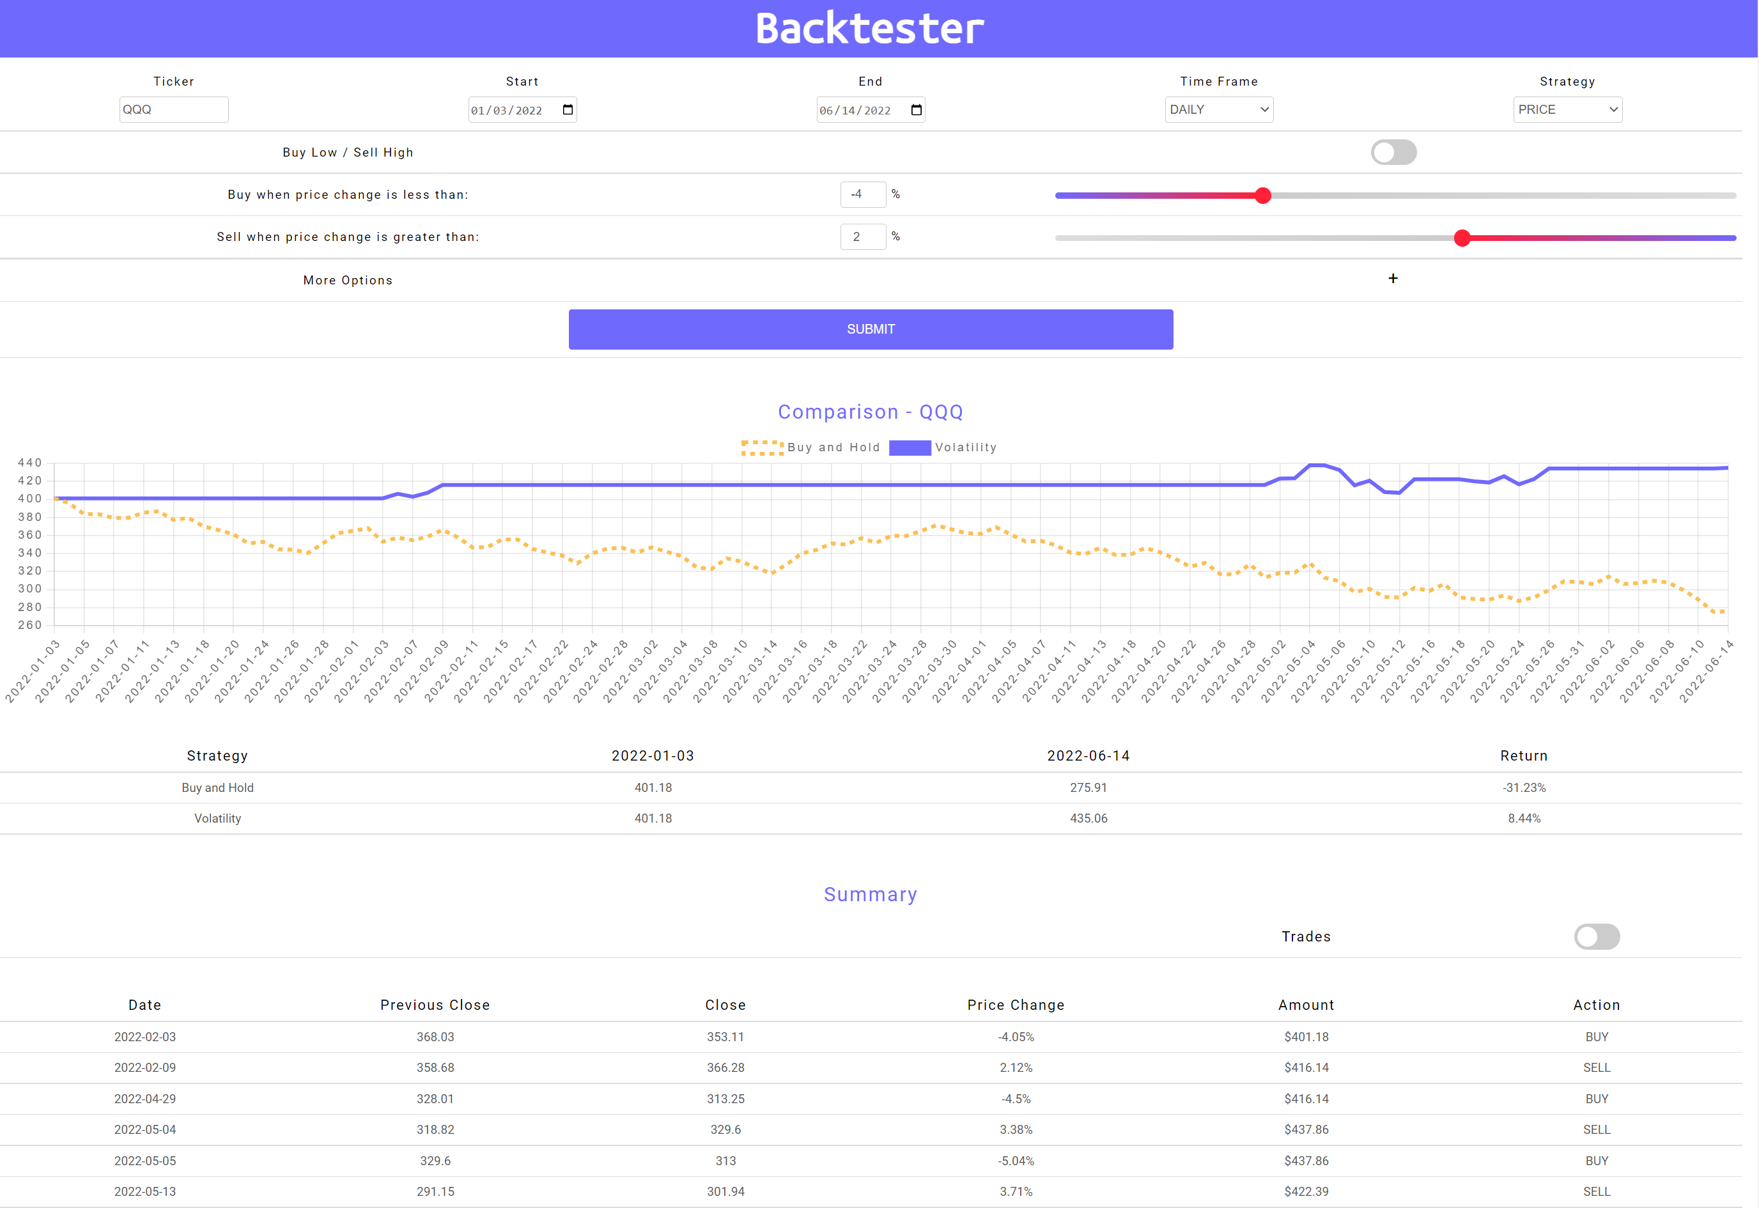
Task: Select the Buy and Hold strategy row label
Action: [x=218, y=788]
